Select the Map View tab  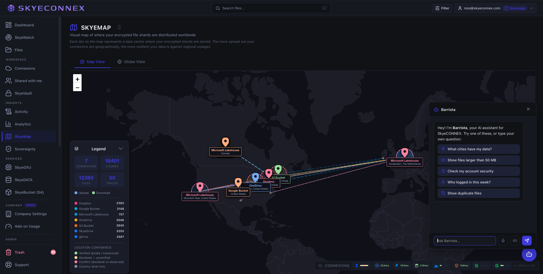click(92, 62)
